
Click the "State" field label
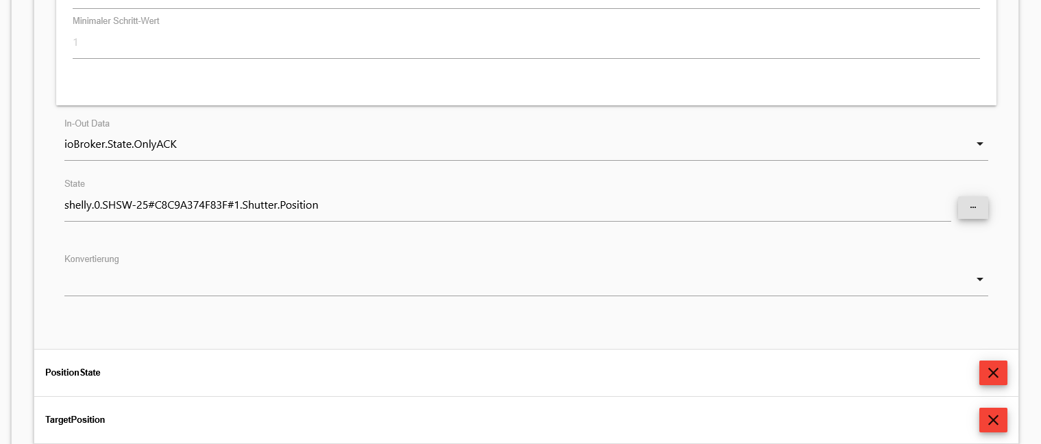click(x=75, y=184)
